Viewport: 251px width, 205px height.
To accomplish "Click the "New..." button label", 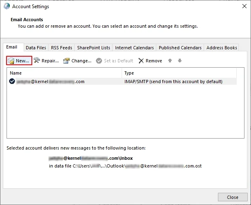I will pyautogui.click(x=22, y=61).
